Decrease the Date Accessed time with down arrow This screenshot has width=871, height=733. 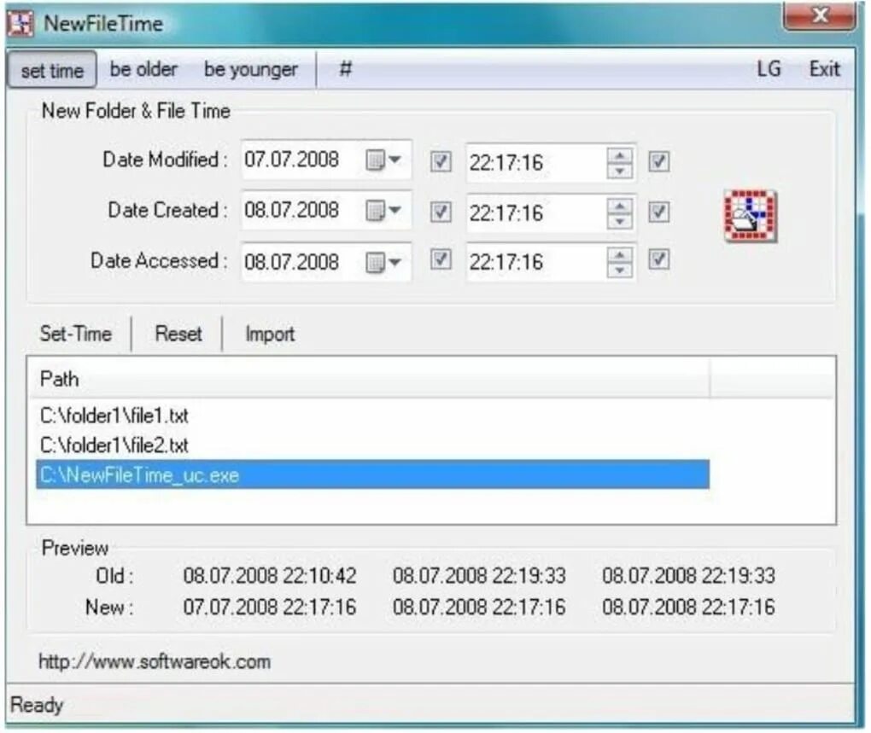point(620,271)
